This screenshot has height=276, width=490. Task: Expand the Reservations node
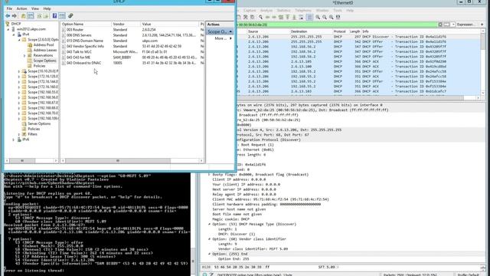pyautogui.click(x=24, y=56)
